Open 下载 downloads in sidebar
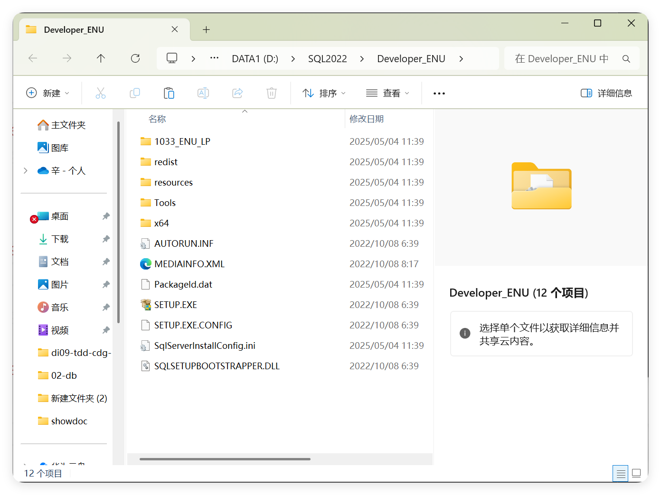This screenshot has width=661, height=495. 53,239
